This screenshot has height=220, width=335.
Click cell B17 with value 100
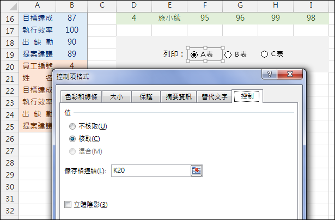pyautogui.click(x=72, y=30)
